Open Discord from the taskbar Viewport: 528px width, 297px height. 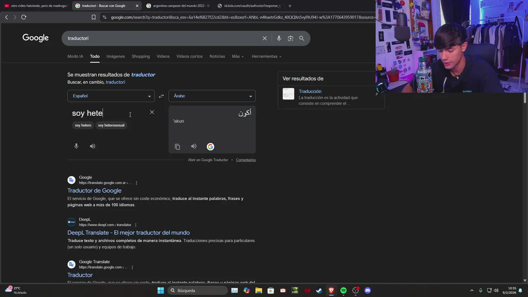pos(368,290)
